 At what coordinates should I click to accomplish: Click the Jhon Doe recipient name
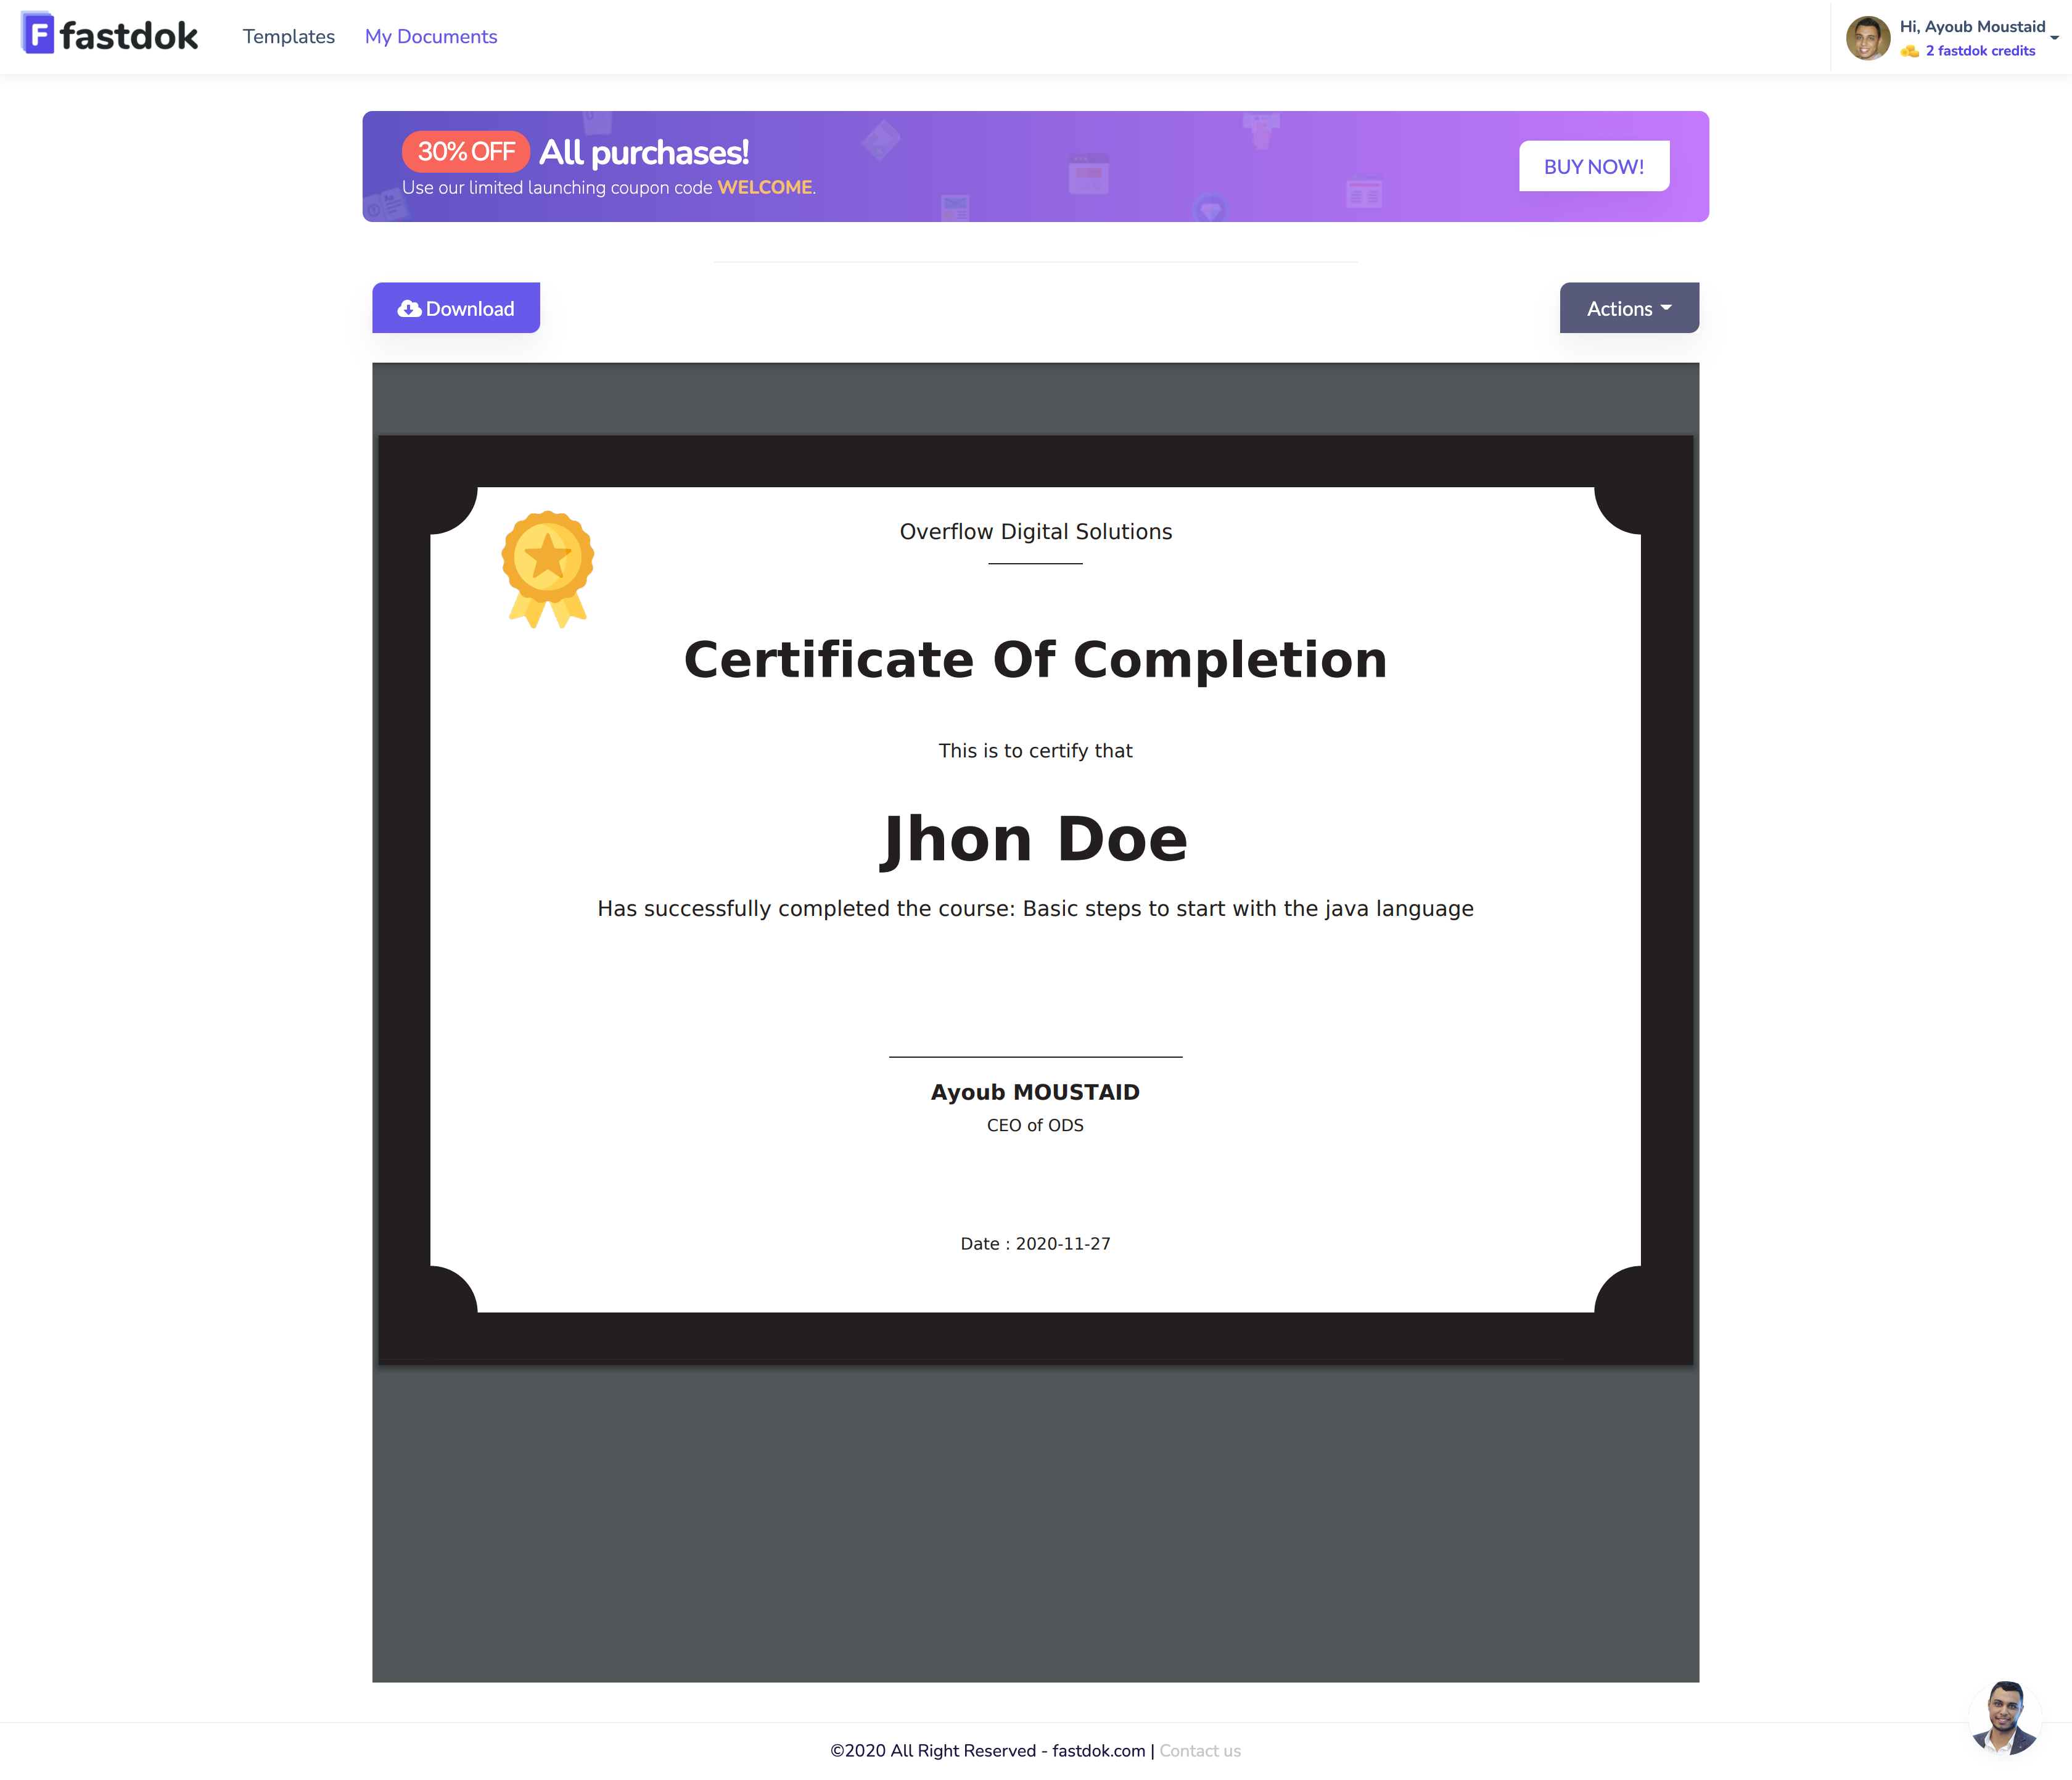[1035, 838]
